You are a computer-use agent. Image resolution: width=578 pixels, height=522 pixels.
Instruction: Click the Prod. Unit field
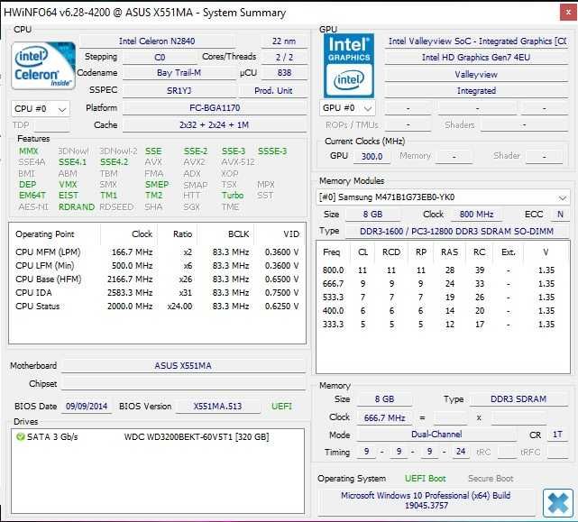(x=273, y=90)
